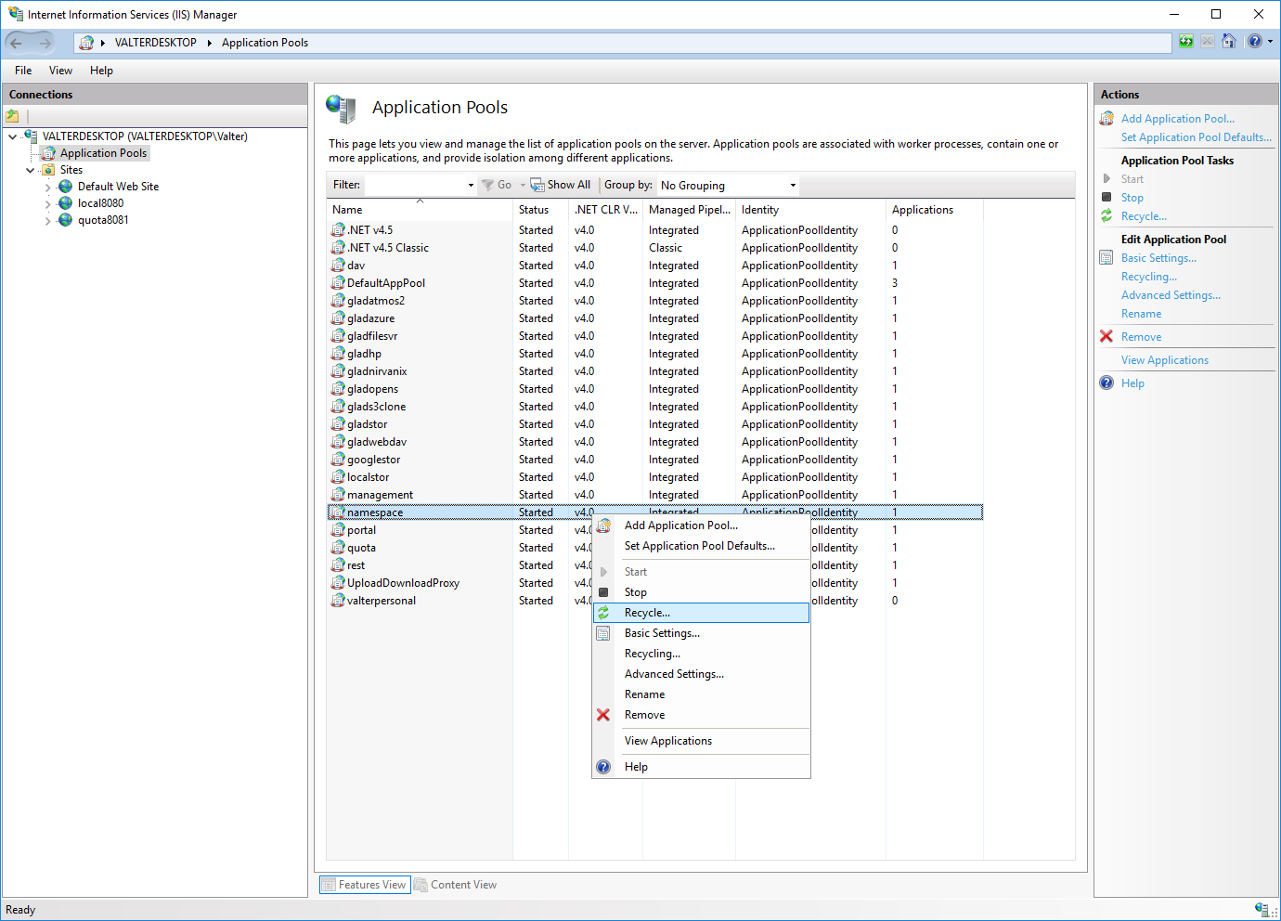Open the View menu in menu bar

pyautogui.click(x=60, y=71)
